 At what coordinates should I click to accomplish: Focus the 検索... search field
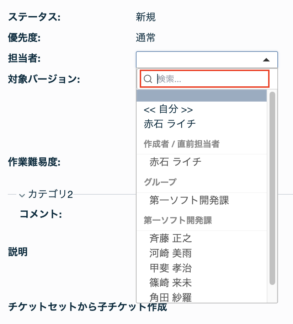(x=212, y=79)
